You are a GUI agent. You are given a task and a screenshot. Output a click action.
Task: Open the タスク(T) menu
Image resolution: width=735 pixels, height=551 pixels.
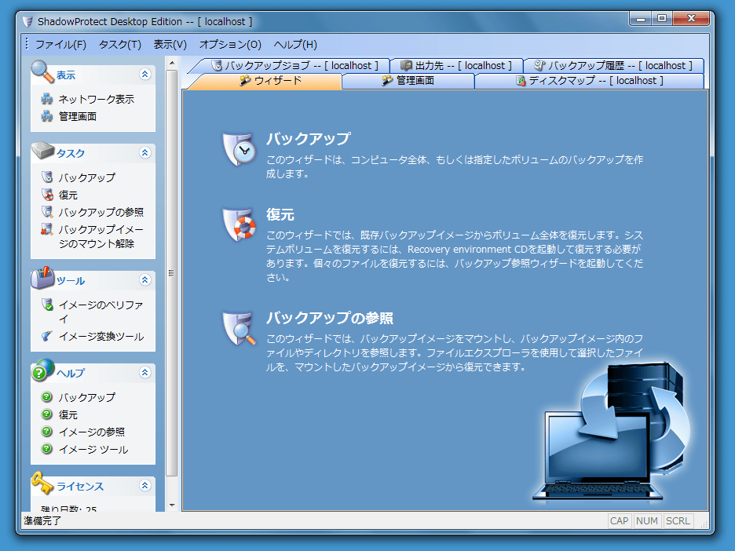120,45
